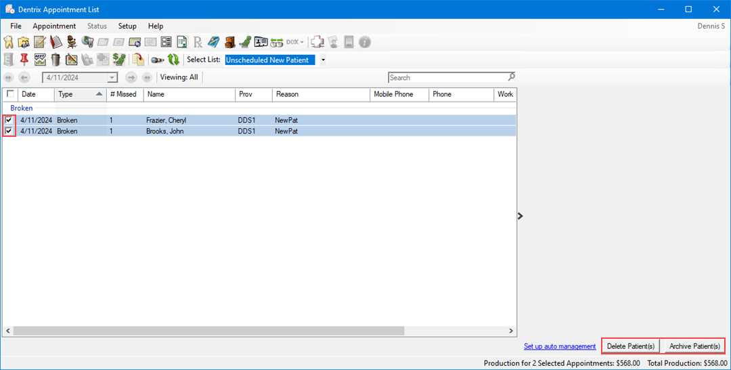Open the Select List dropdown
This screenshot has width=731, height=370.
[323, 60]
